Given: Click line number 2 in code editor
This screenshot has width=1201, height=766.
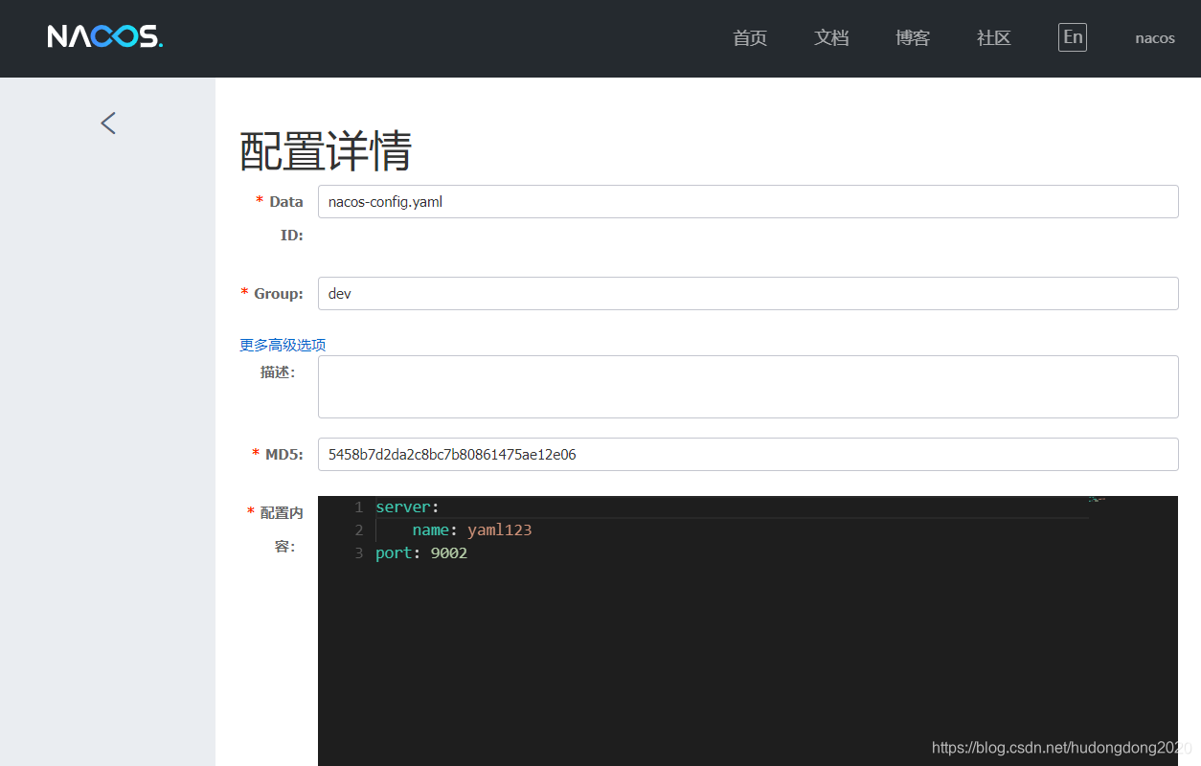Looking at the screenshot, I should (x=358, y=529).
